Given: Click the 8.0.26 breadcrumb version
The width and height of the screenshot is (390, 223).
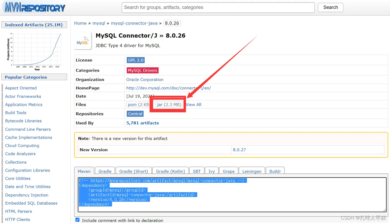Looking at the screenshot, I should coord(172,23).
